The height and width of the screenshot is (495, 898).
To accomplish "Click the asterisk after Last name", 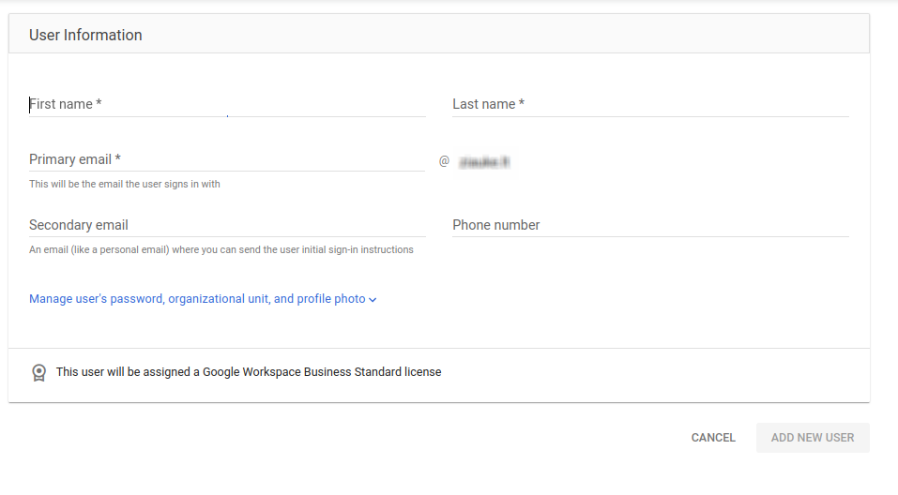I will 522,103.
